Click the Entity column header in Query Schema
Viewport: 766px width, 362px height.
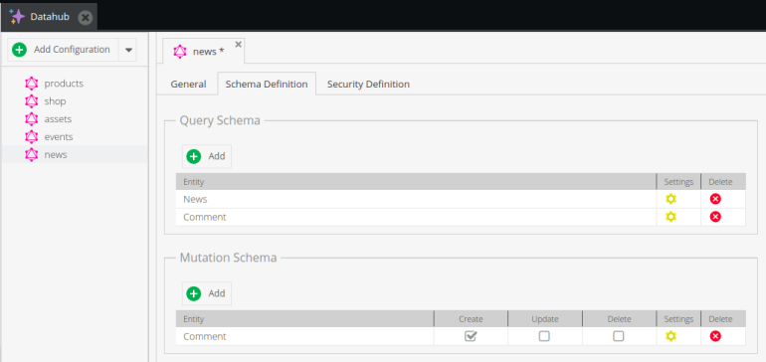click(x=416, y=182)
